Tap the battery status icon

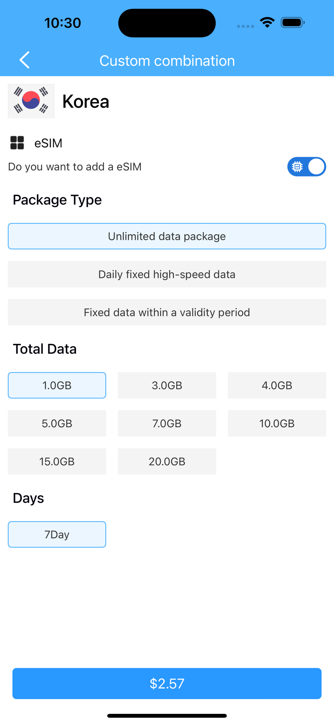pyautogui.click(x=292, y=23)
